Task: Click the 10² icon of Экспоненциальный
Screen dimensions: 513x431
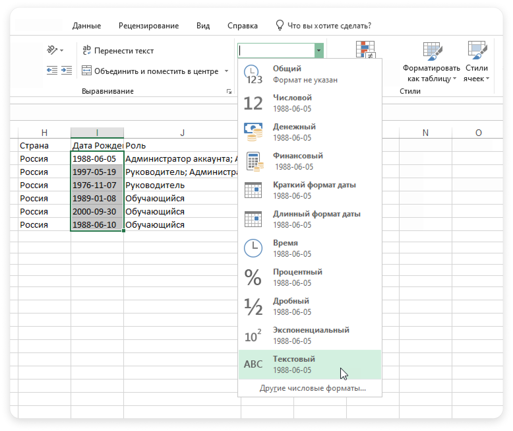Action: click(x=253, y=335)
